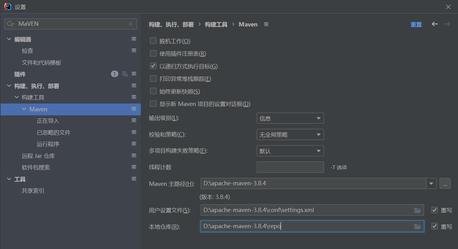Click the project-level icon beside 已忽略的文件
Image resolution: width=458 pixels, height=249 pixels.
(x=134, y=132)
